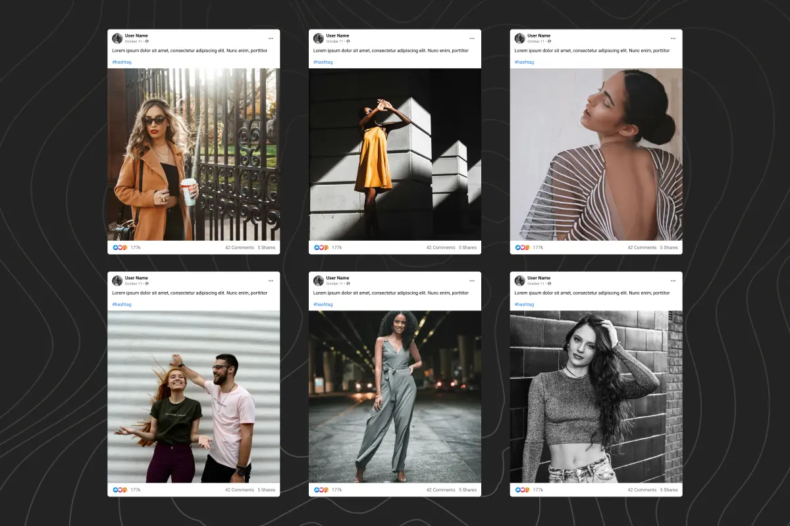Image resolution: width=790 pixels, height=526 pixels.
Task: Select the profile picture on the yellow dress post
Action: (319, 38)
